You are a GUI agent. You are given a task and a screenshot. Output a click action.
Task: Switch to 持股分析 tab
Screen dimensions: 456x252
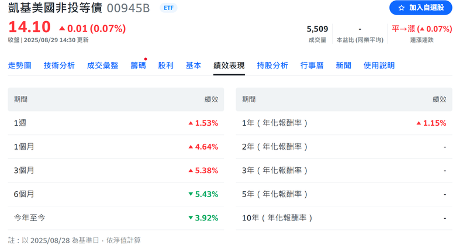tap(272, 65)
